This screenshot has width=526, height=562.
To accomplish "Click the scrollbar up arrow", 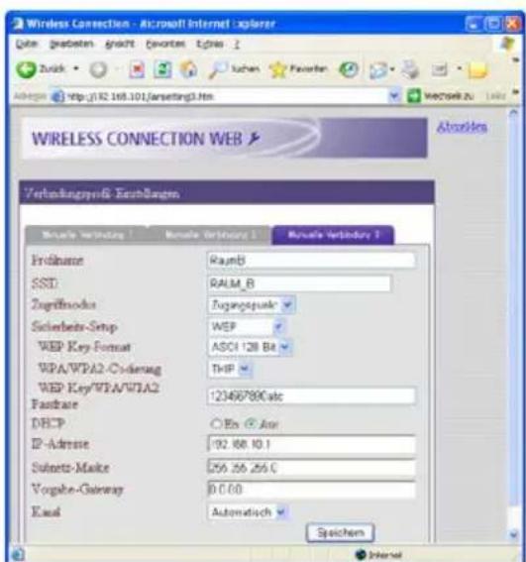I will [x=514, y=113].
